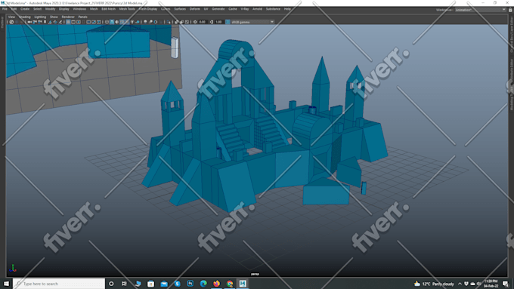Viewport: 514px width, 289px height.
Task: Open the Surfaces menu
Action: point(180,9)
